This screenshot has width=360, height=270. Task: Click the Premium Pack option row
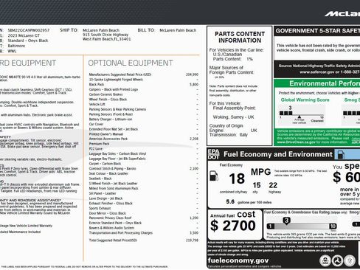pos(144,144)
